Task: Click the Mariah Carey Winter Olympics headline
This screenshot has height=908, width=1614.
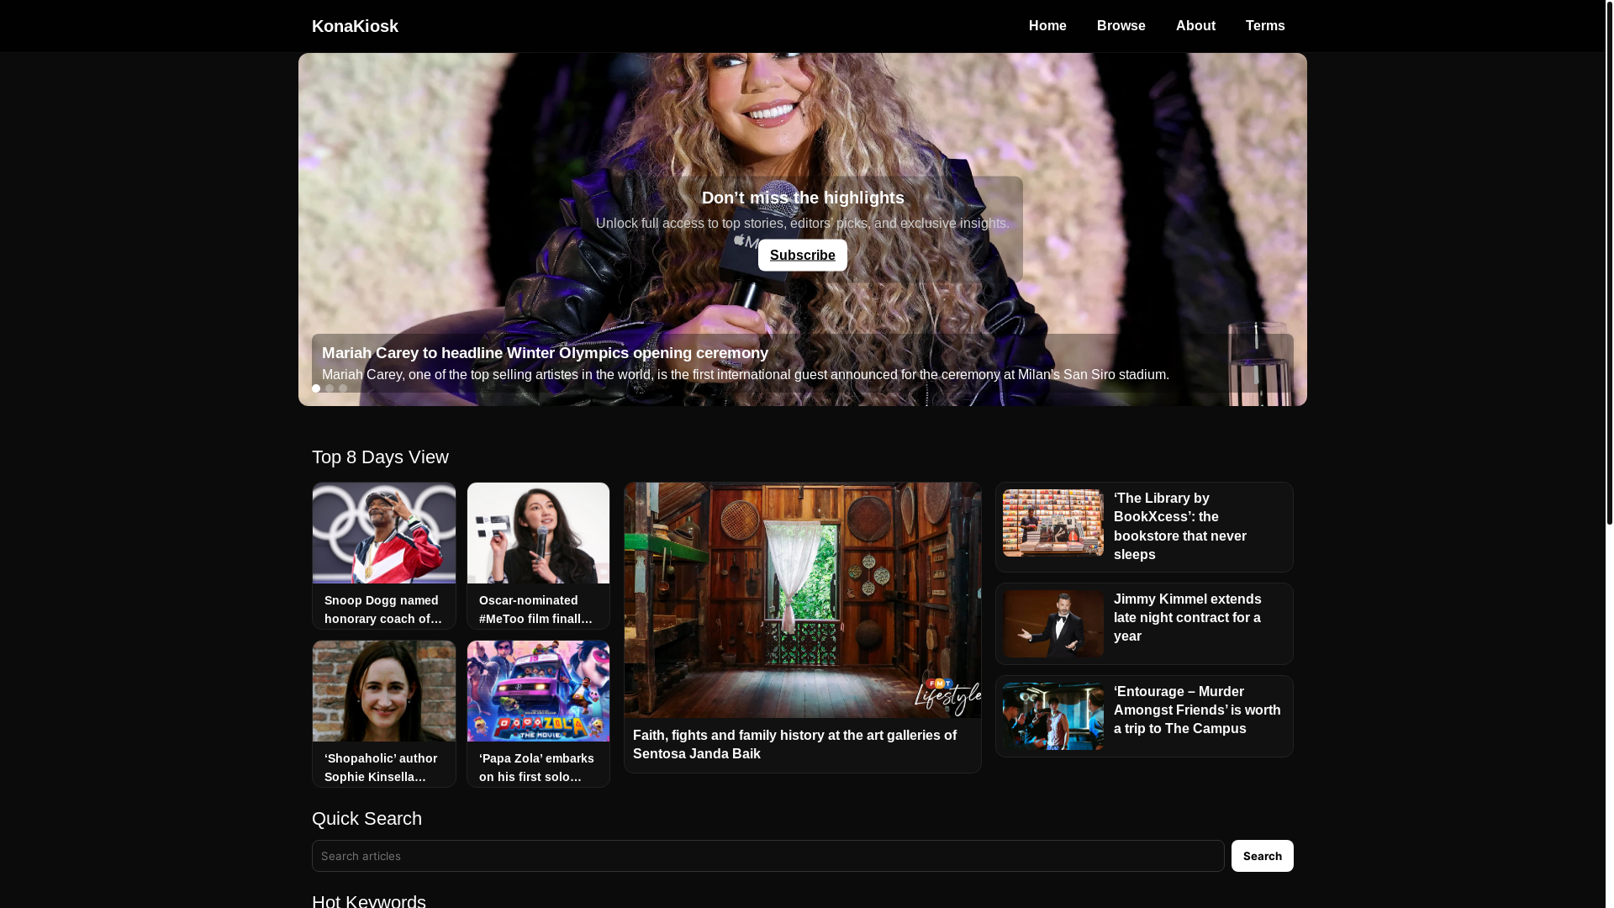Action: (545, 353)
